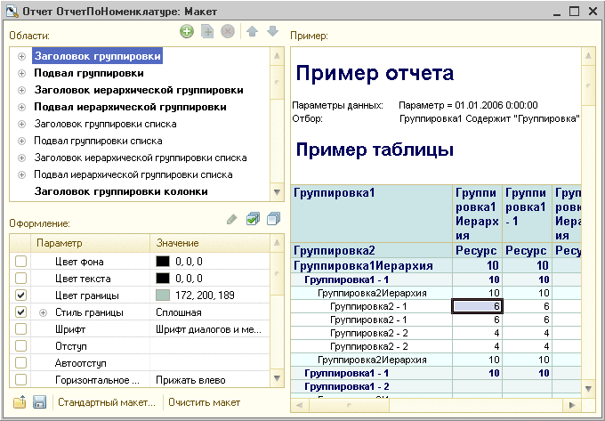Screen dimensions: 605x421
Task: Select Подвал группировки tree item
Action: [x=89, y=73]
